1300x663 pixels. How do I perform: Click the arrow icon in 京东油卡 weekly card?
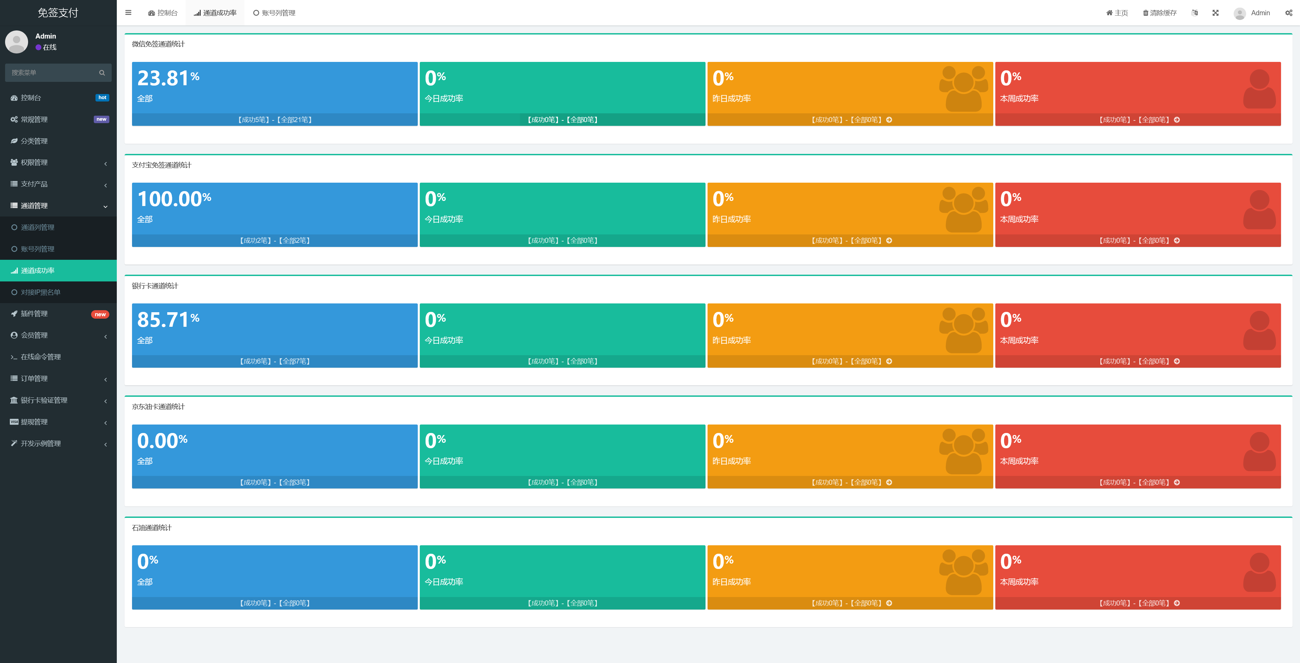coord(1177,482)
